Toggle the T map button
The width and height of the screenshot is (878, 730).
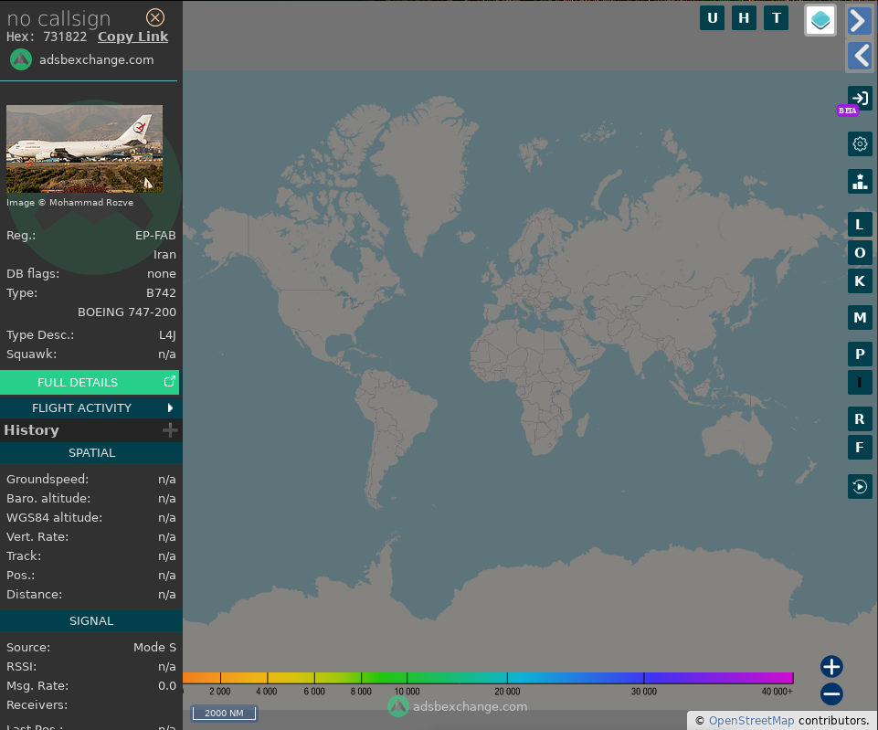[776, 18]
